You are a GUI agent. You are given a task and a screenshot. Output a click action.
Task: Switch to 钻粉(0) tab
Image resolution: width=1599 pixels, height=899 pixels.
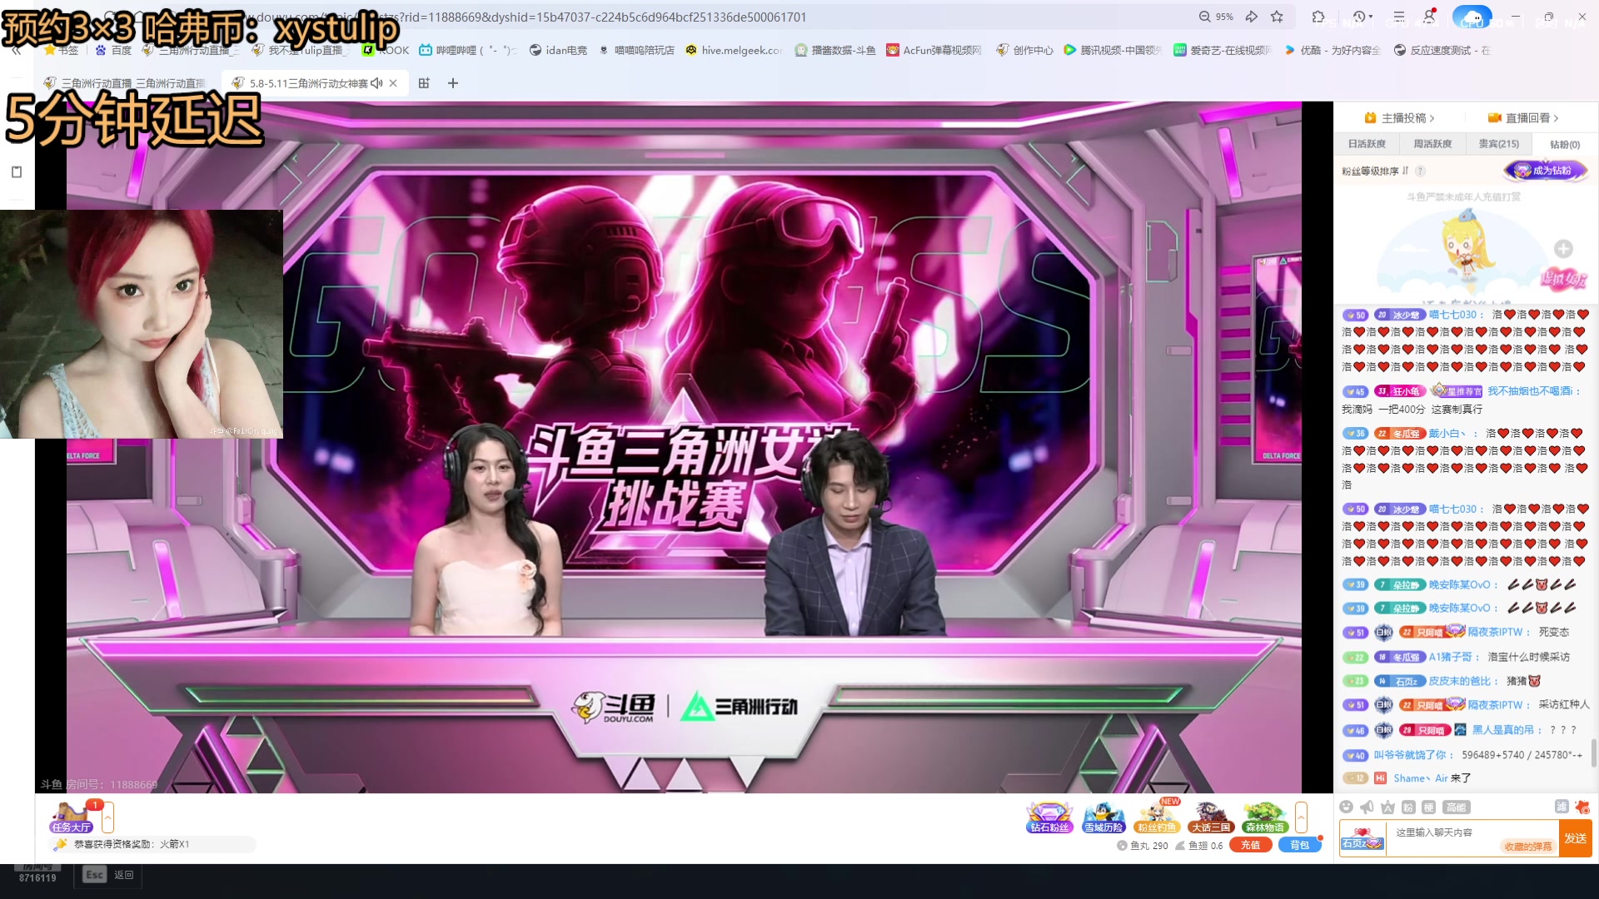1564,144
